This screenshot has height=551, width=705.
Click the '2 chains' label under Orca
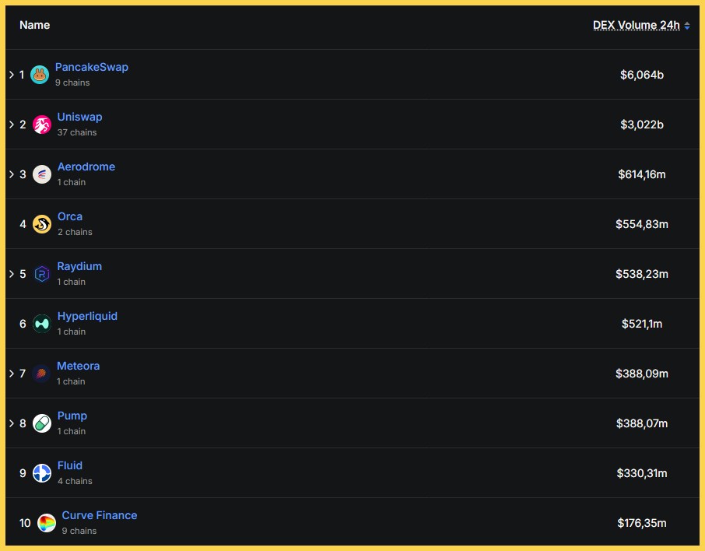coord(75,232)
